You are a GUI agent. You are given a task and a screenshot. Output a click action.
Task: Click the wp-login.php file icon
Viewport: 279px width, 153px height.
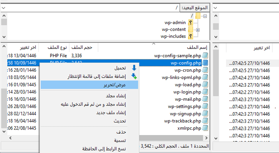pos(205,92)
